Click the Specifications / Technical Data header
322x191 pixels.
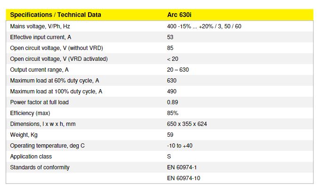[56, 15]
